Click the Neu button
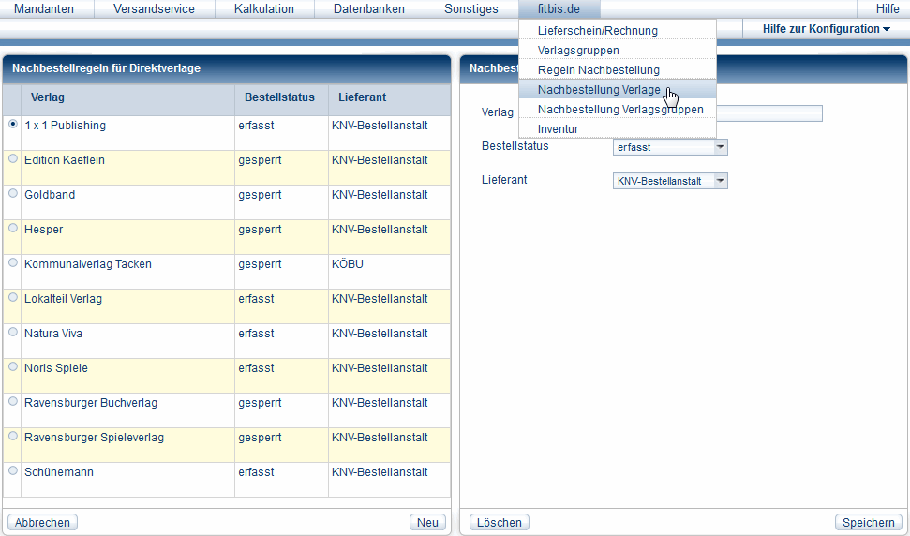The width and height of the screenshot is (910, 536). (x=427, y=522)
